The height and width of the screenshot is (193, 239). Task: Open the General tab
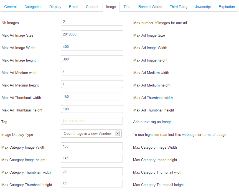coord(10,7)
